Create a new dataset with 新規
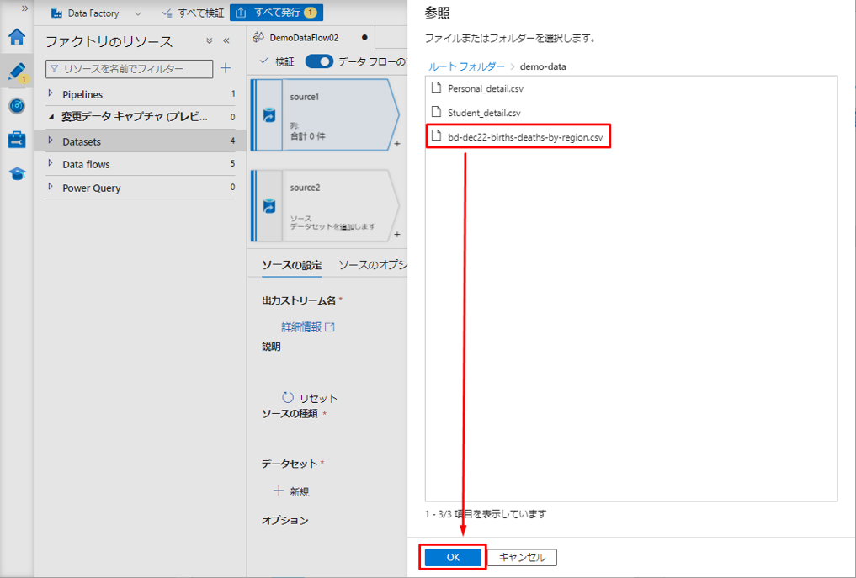The width and height of the screenshot is (856, 578). [x=291, y=491]
